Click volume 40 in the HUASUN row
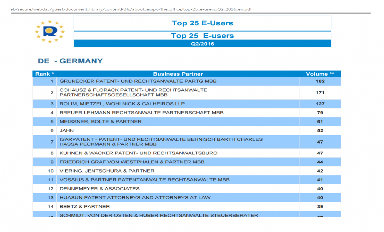The height and width of the screenshot is (232, 384). 320,197
